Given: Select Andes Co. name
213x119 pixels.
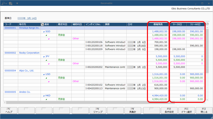Looking at the screenshot, I should [x=25, y=92].
